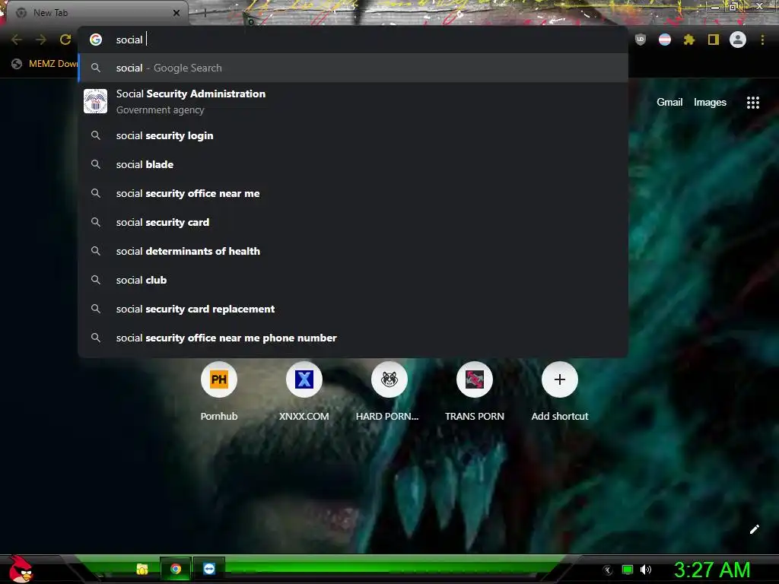Close the New Tab tab
Image resolution: width=779 pixels, height=584 pixels.
(x=176, y=13)
